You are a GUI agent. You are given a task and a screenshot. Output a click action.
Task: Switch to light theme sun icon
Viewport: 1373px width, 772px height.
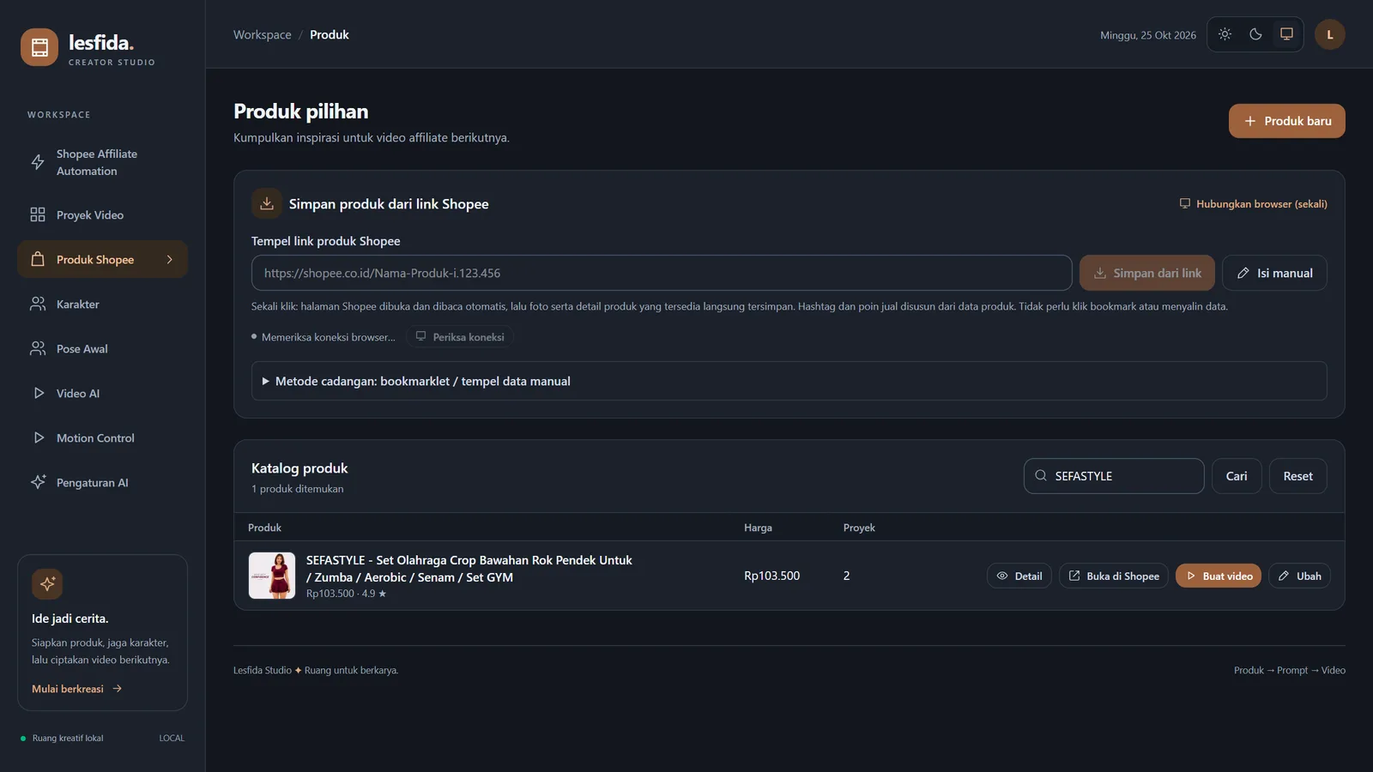1225,34
